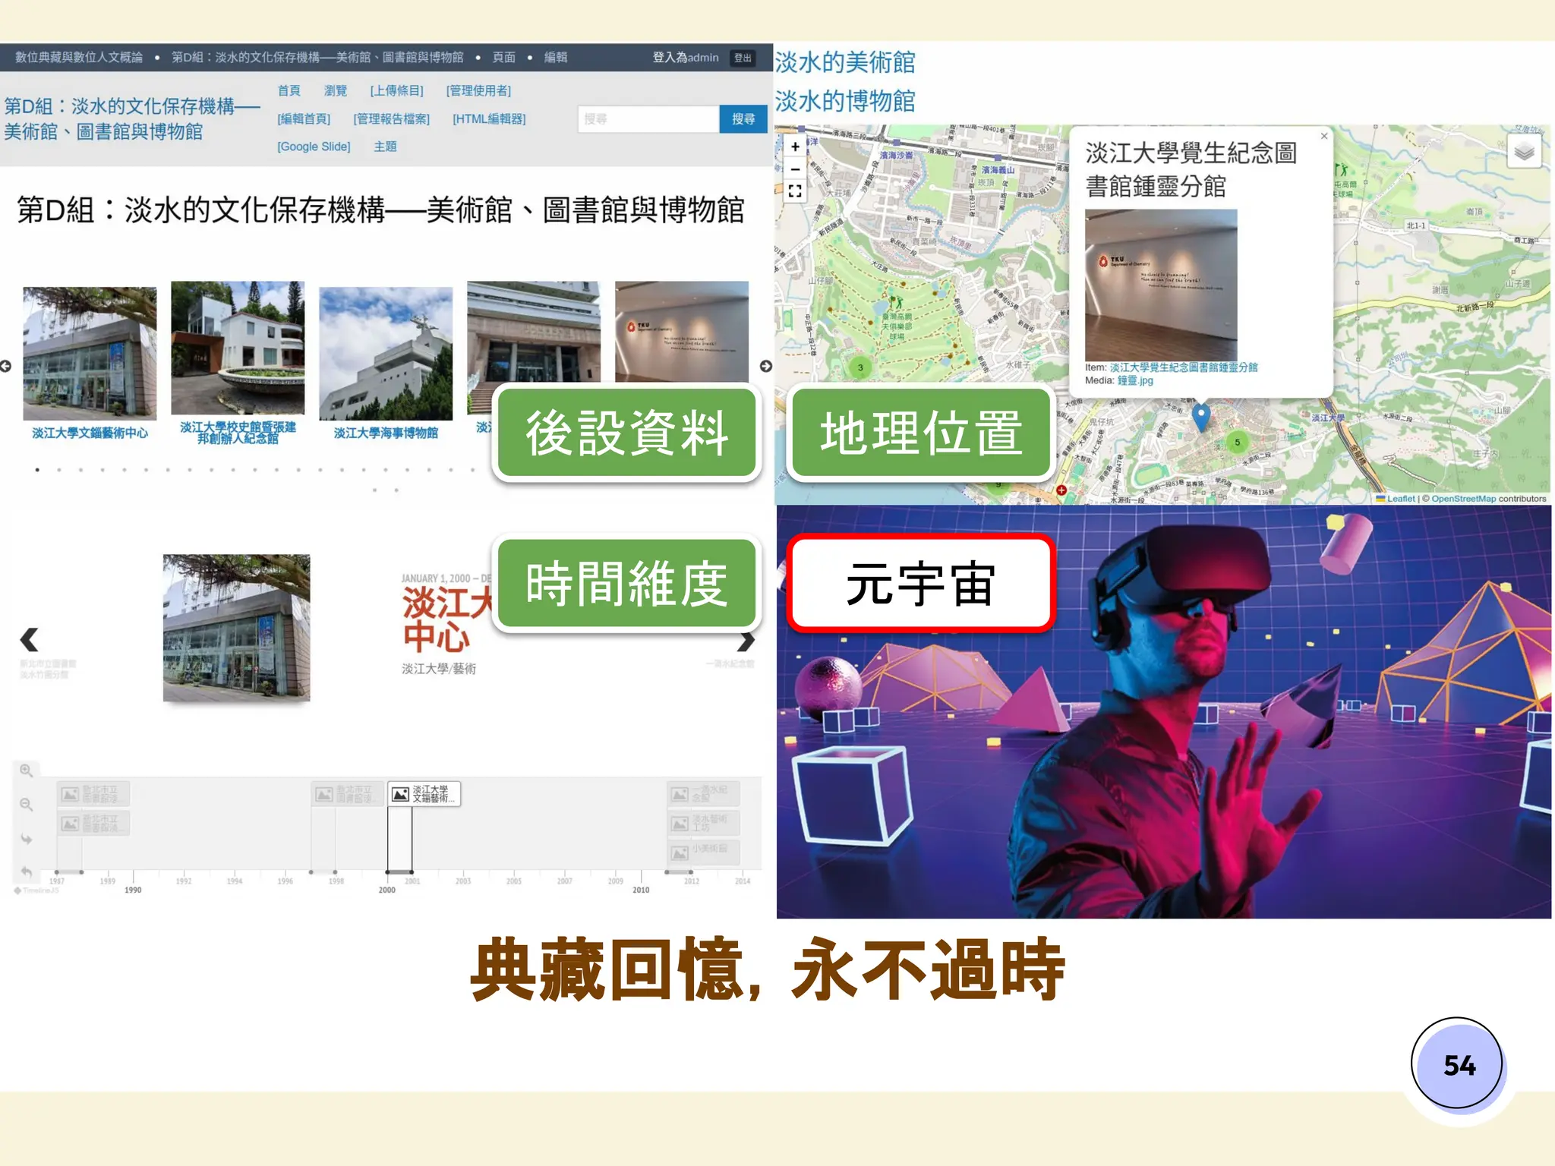Viewport: 1555px width, 1166px height.
Task: Click the green cluster marker labeled 5
Action: (1237, 442)
